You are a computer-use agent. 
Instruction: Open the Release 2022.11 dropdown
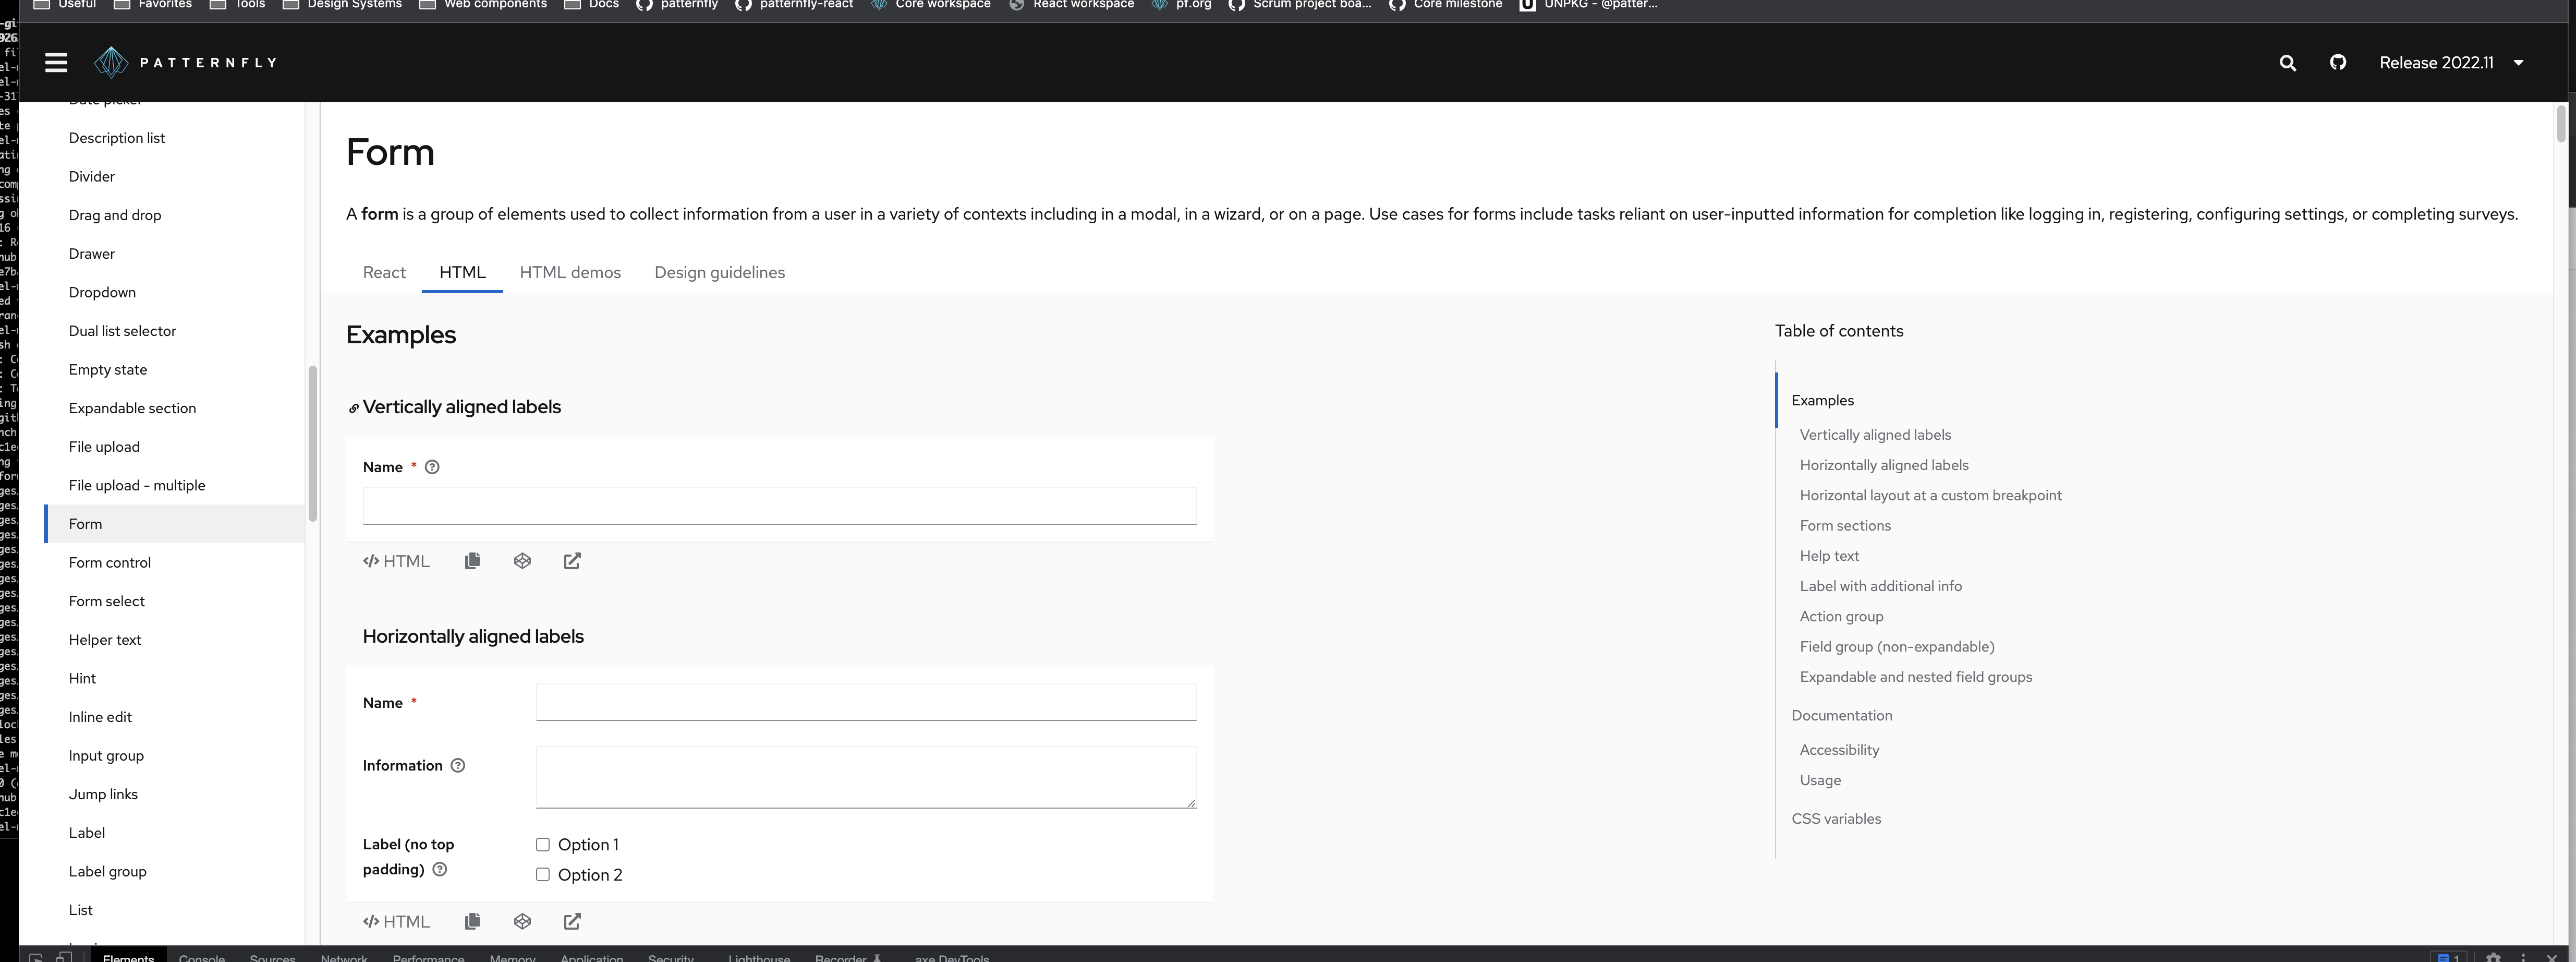2450,63
